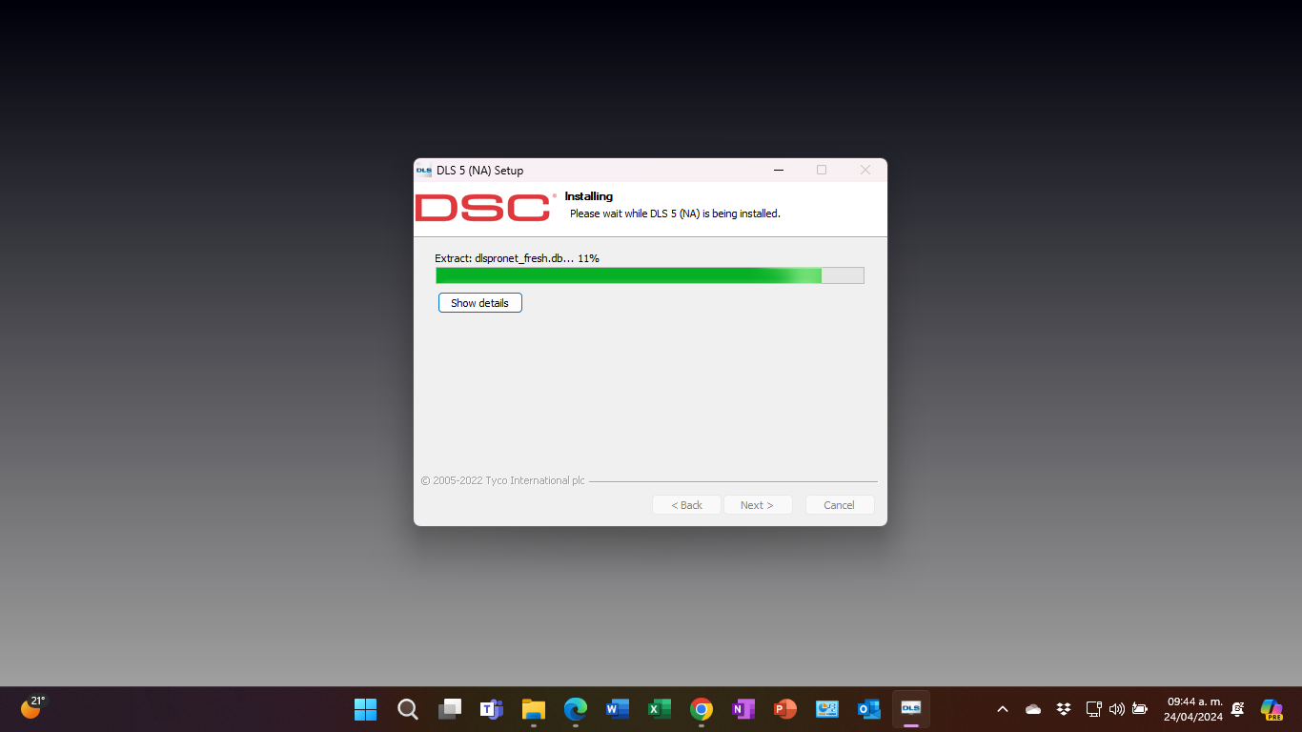The width and height of the screenshot is (1302, 732).
Task: Click the "Installing" heading text
Action: [x=589, y=196]
